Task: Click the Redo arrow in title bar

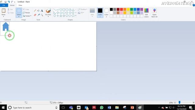Action: (x=12, y=2)
